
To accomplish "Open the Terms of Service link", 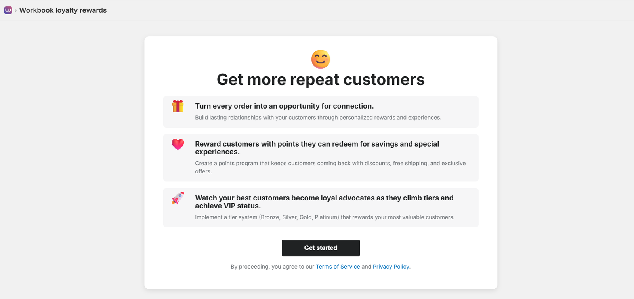I will tap(338, 267).
